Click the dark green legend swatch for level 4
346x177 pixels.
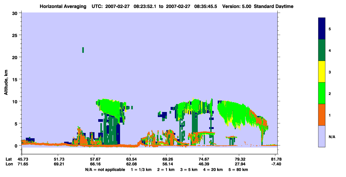click(x=322, y=50)
